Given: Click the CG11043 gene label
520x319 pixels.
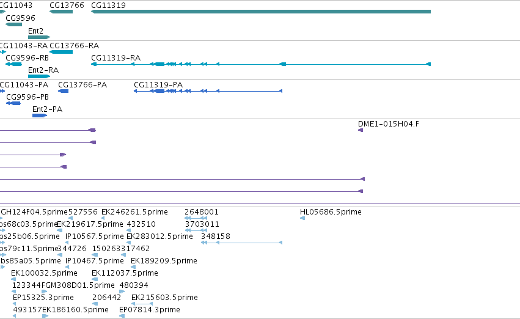Looking at the screenshot, I should [16, 5].
